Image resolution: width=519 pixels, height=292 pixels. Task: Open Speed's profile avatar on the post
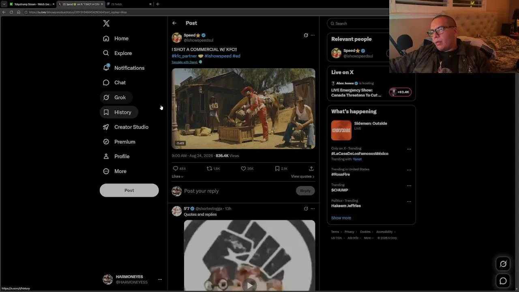[x=177, y=38]
